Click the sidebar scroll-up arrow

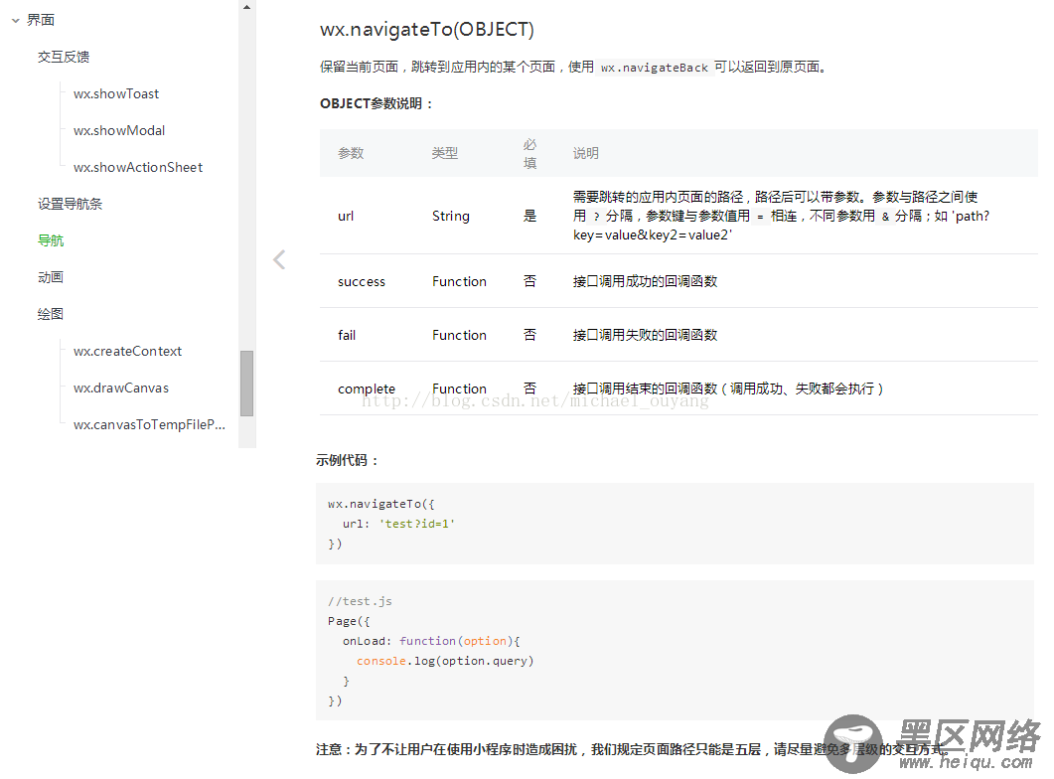pyautogui.click(x=246, y=7)
